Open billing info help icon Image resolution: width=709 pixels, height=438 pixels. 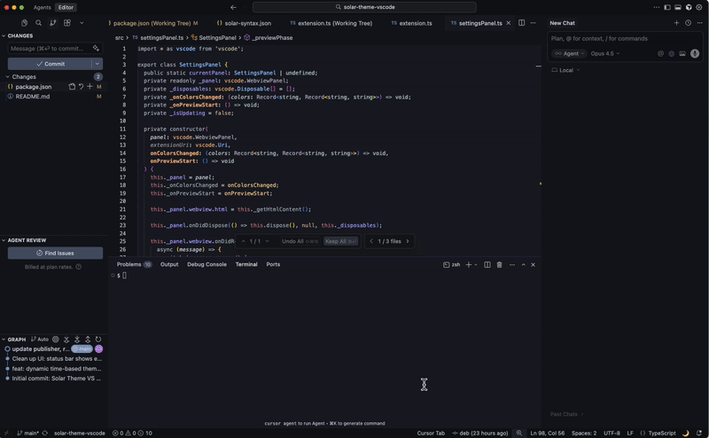pyautogui.click(x=79, y=267)
